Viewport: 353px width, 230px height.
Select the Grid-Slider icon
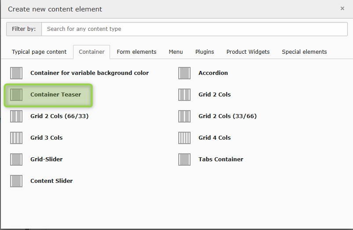pyautogui.click(x=16, y=160)
